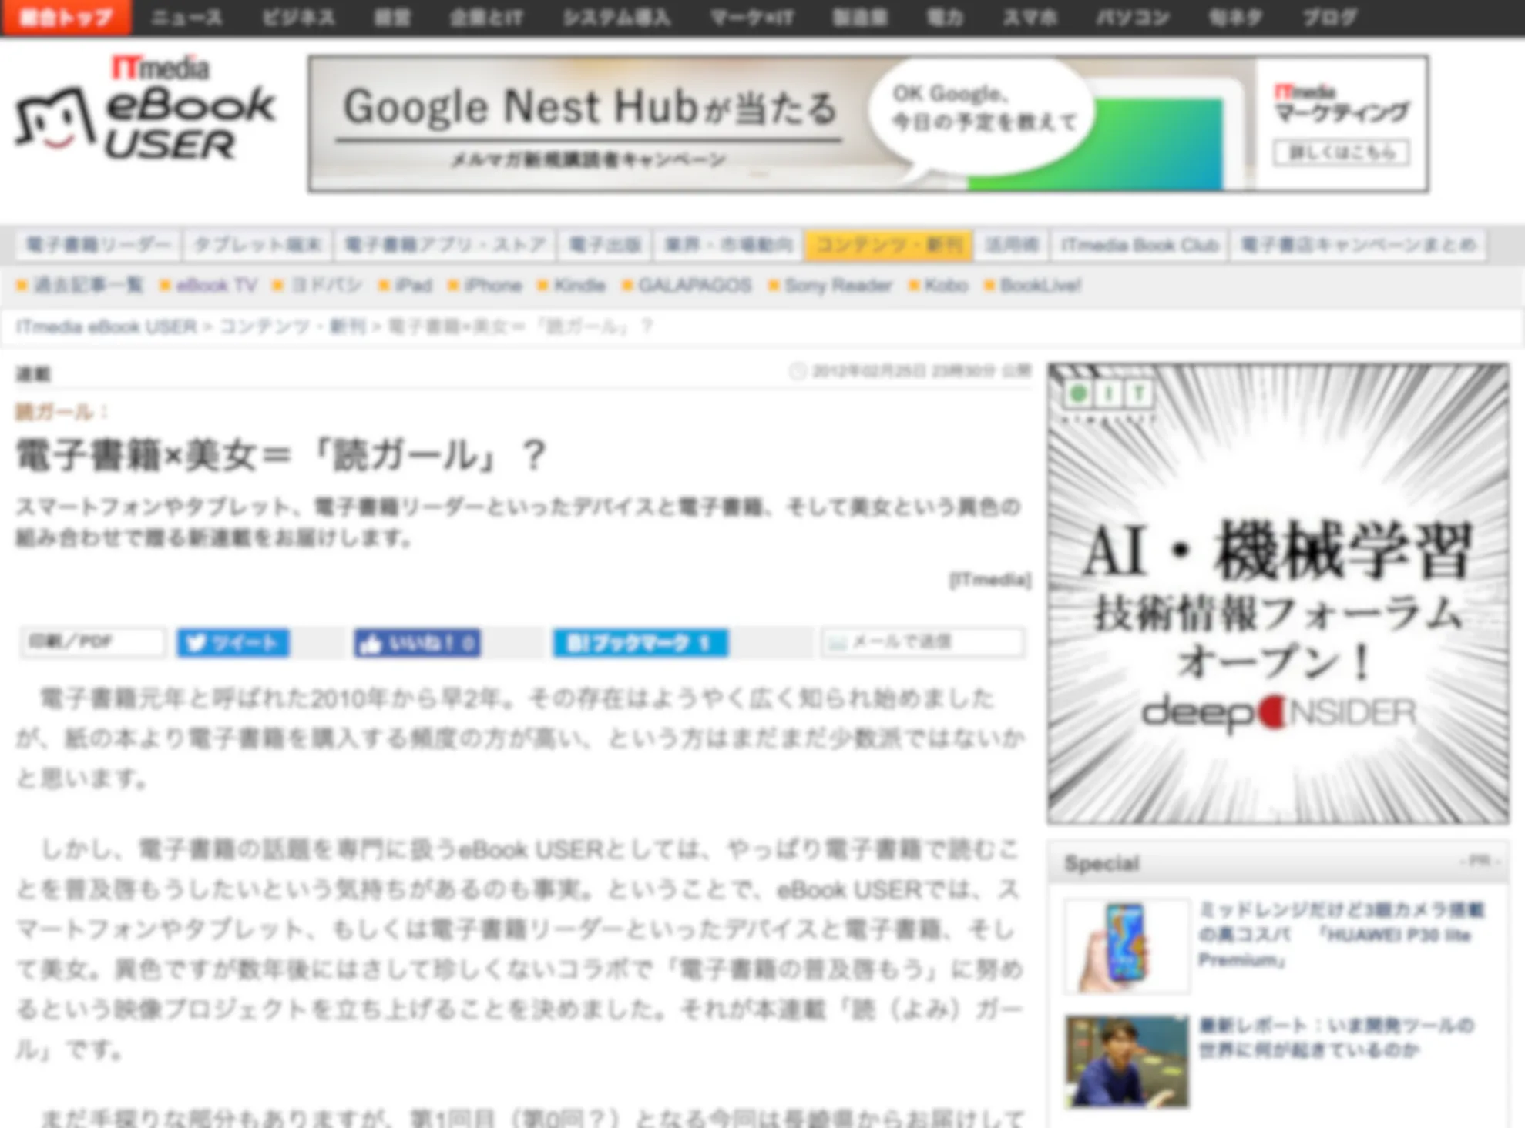The height and width of the screenshot is (1128, 1525).
Task: Open the Kindle sub-navigation link
Action: tap(579, 286)
